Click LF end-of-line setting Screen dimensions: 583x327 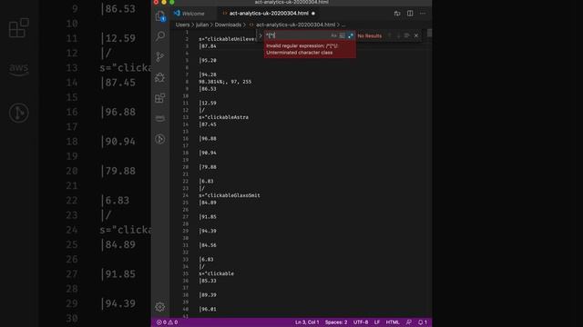(x=377, y=322)
